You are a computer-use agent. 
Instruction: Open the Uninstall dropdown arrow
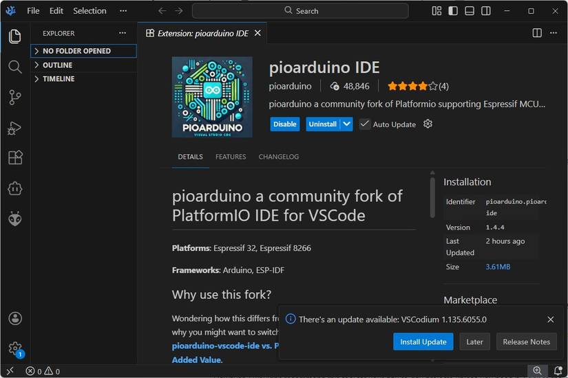click(x=347, y=124)
